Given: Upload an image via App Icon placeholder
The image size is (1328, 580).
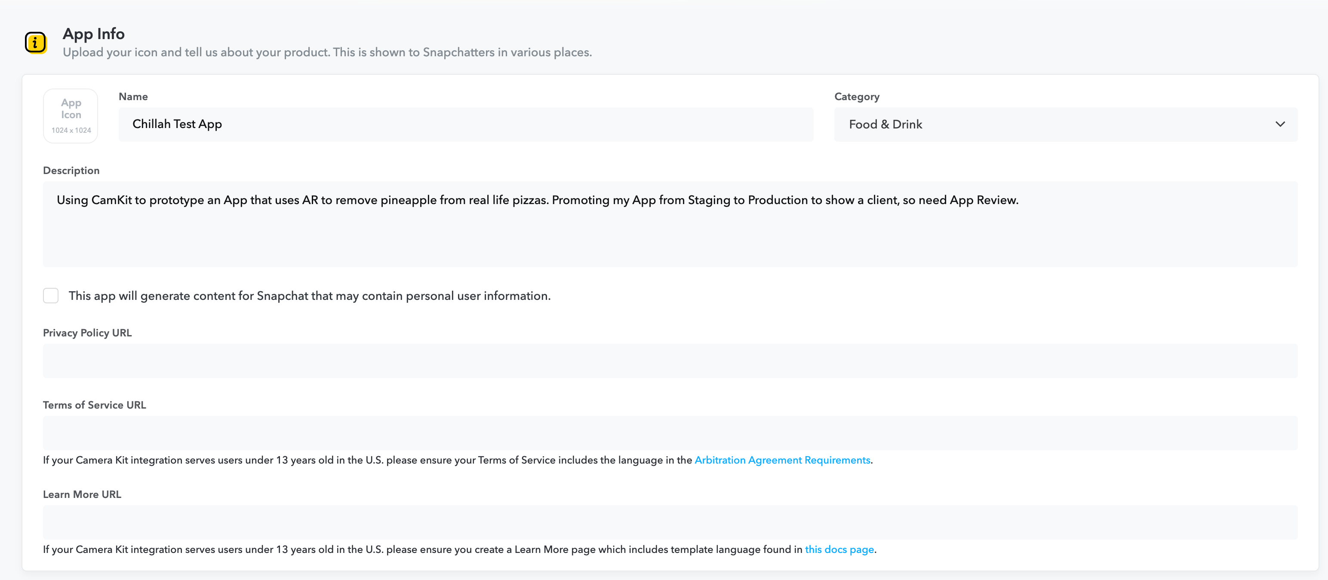Looking at the screenshot, I should coord(71,116).
